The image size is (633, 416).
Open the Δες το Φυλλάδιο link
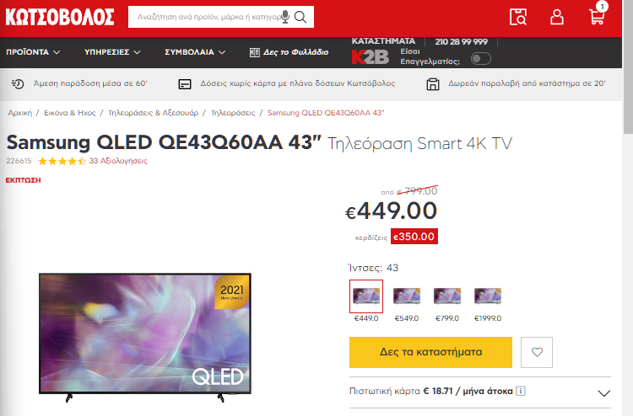click(289, 52)
